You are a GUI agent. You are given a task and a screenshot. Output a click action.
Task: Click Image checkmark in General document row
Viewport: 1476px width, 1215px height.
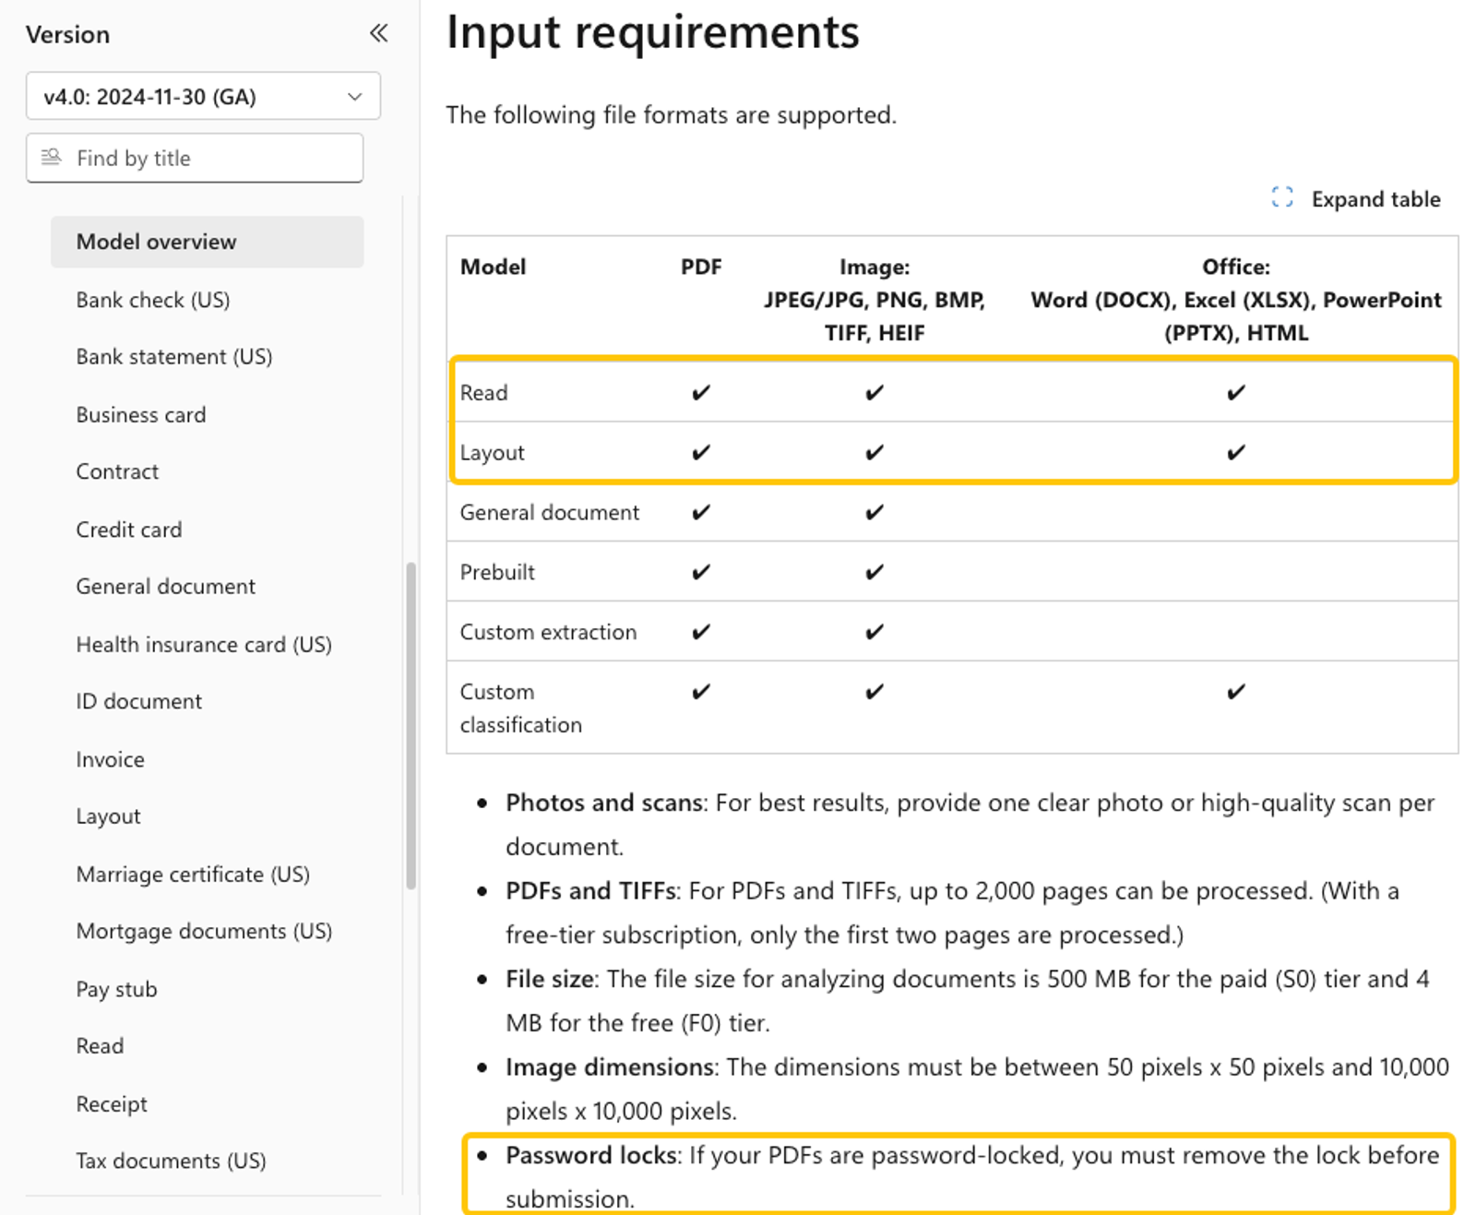coord(875,513)
